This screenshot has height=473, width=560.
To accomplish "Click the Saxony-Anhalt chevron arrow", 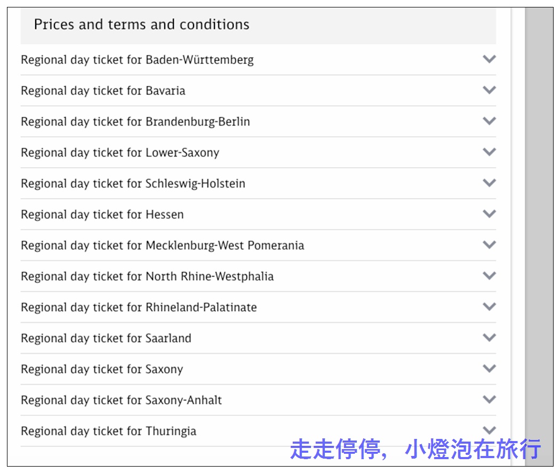I will pyautogui.click(x=489, y=399).
